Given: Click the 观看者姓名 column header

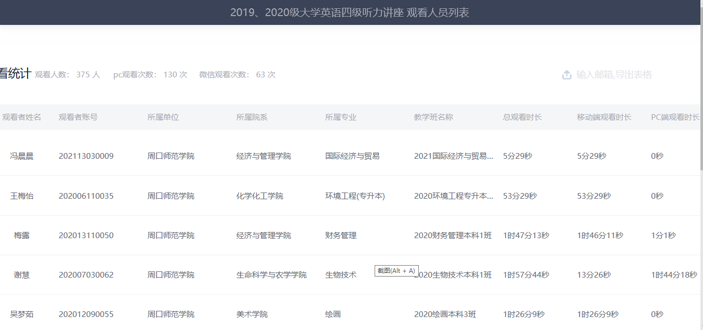Looking at the screenshot, I should (21, 117).
